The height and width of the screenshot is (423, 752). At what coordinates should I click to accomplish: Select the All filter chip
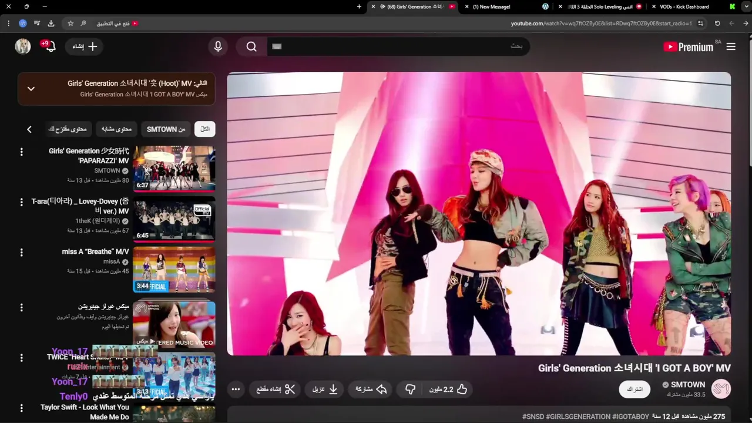pos(205,129)
